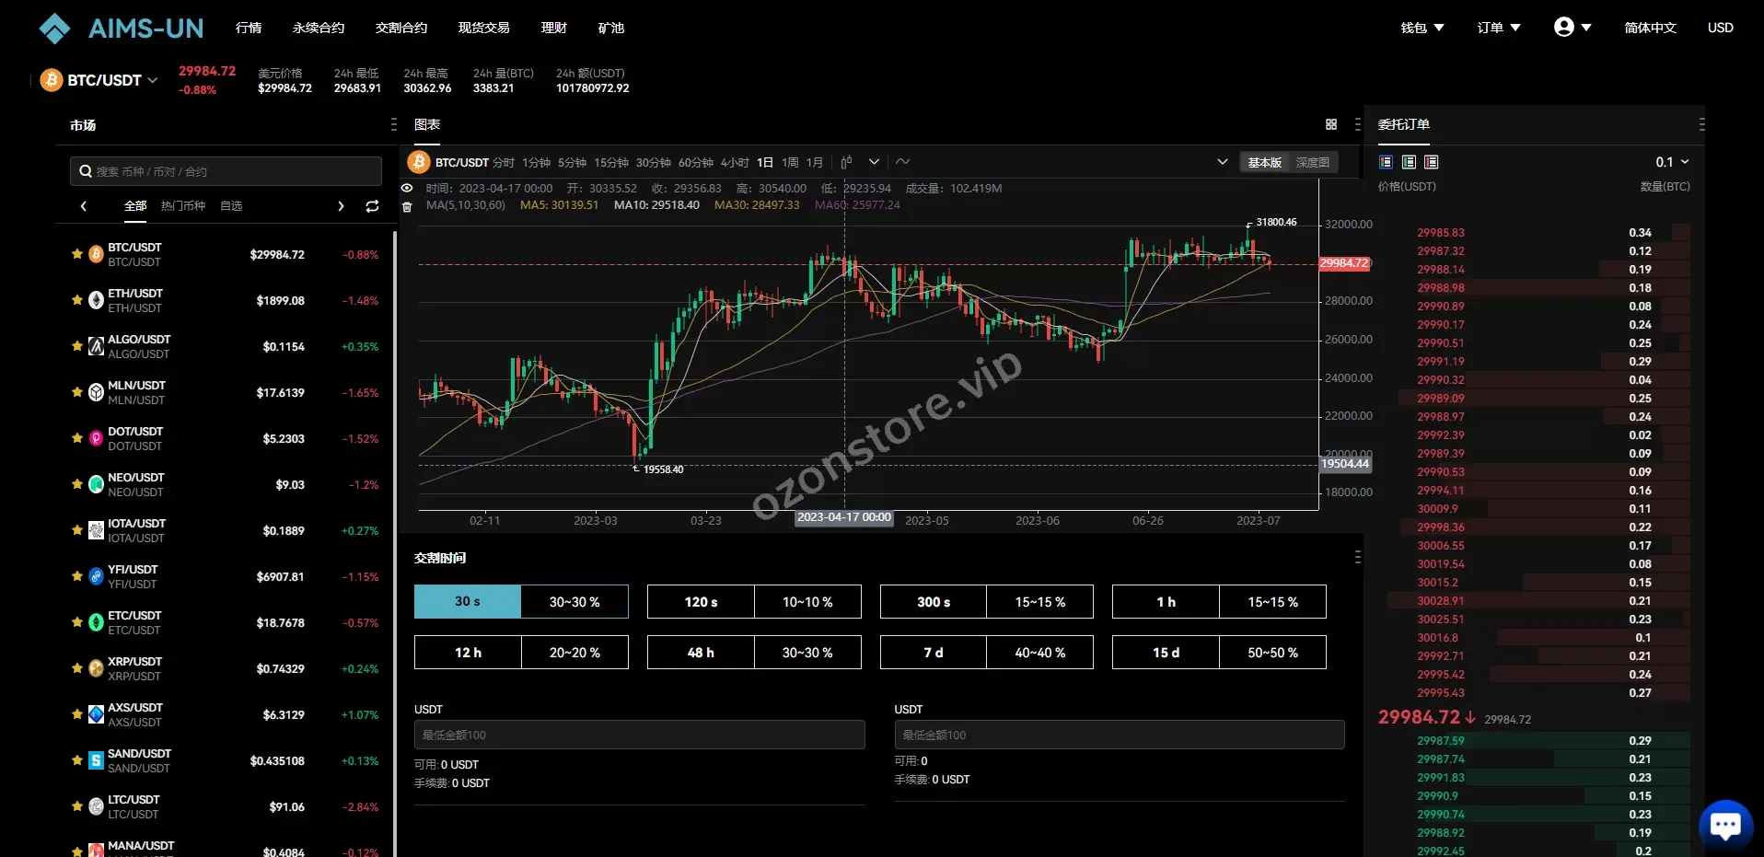Click the candlestick chart type icon
The width and height of the screenshot is (1764, 857).
[846, 162]
